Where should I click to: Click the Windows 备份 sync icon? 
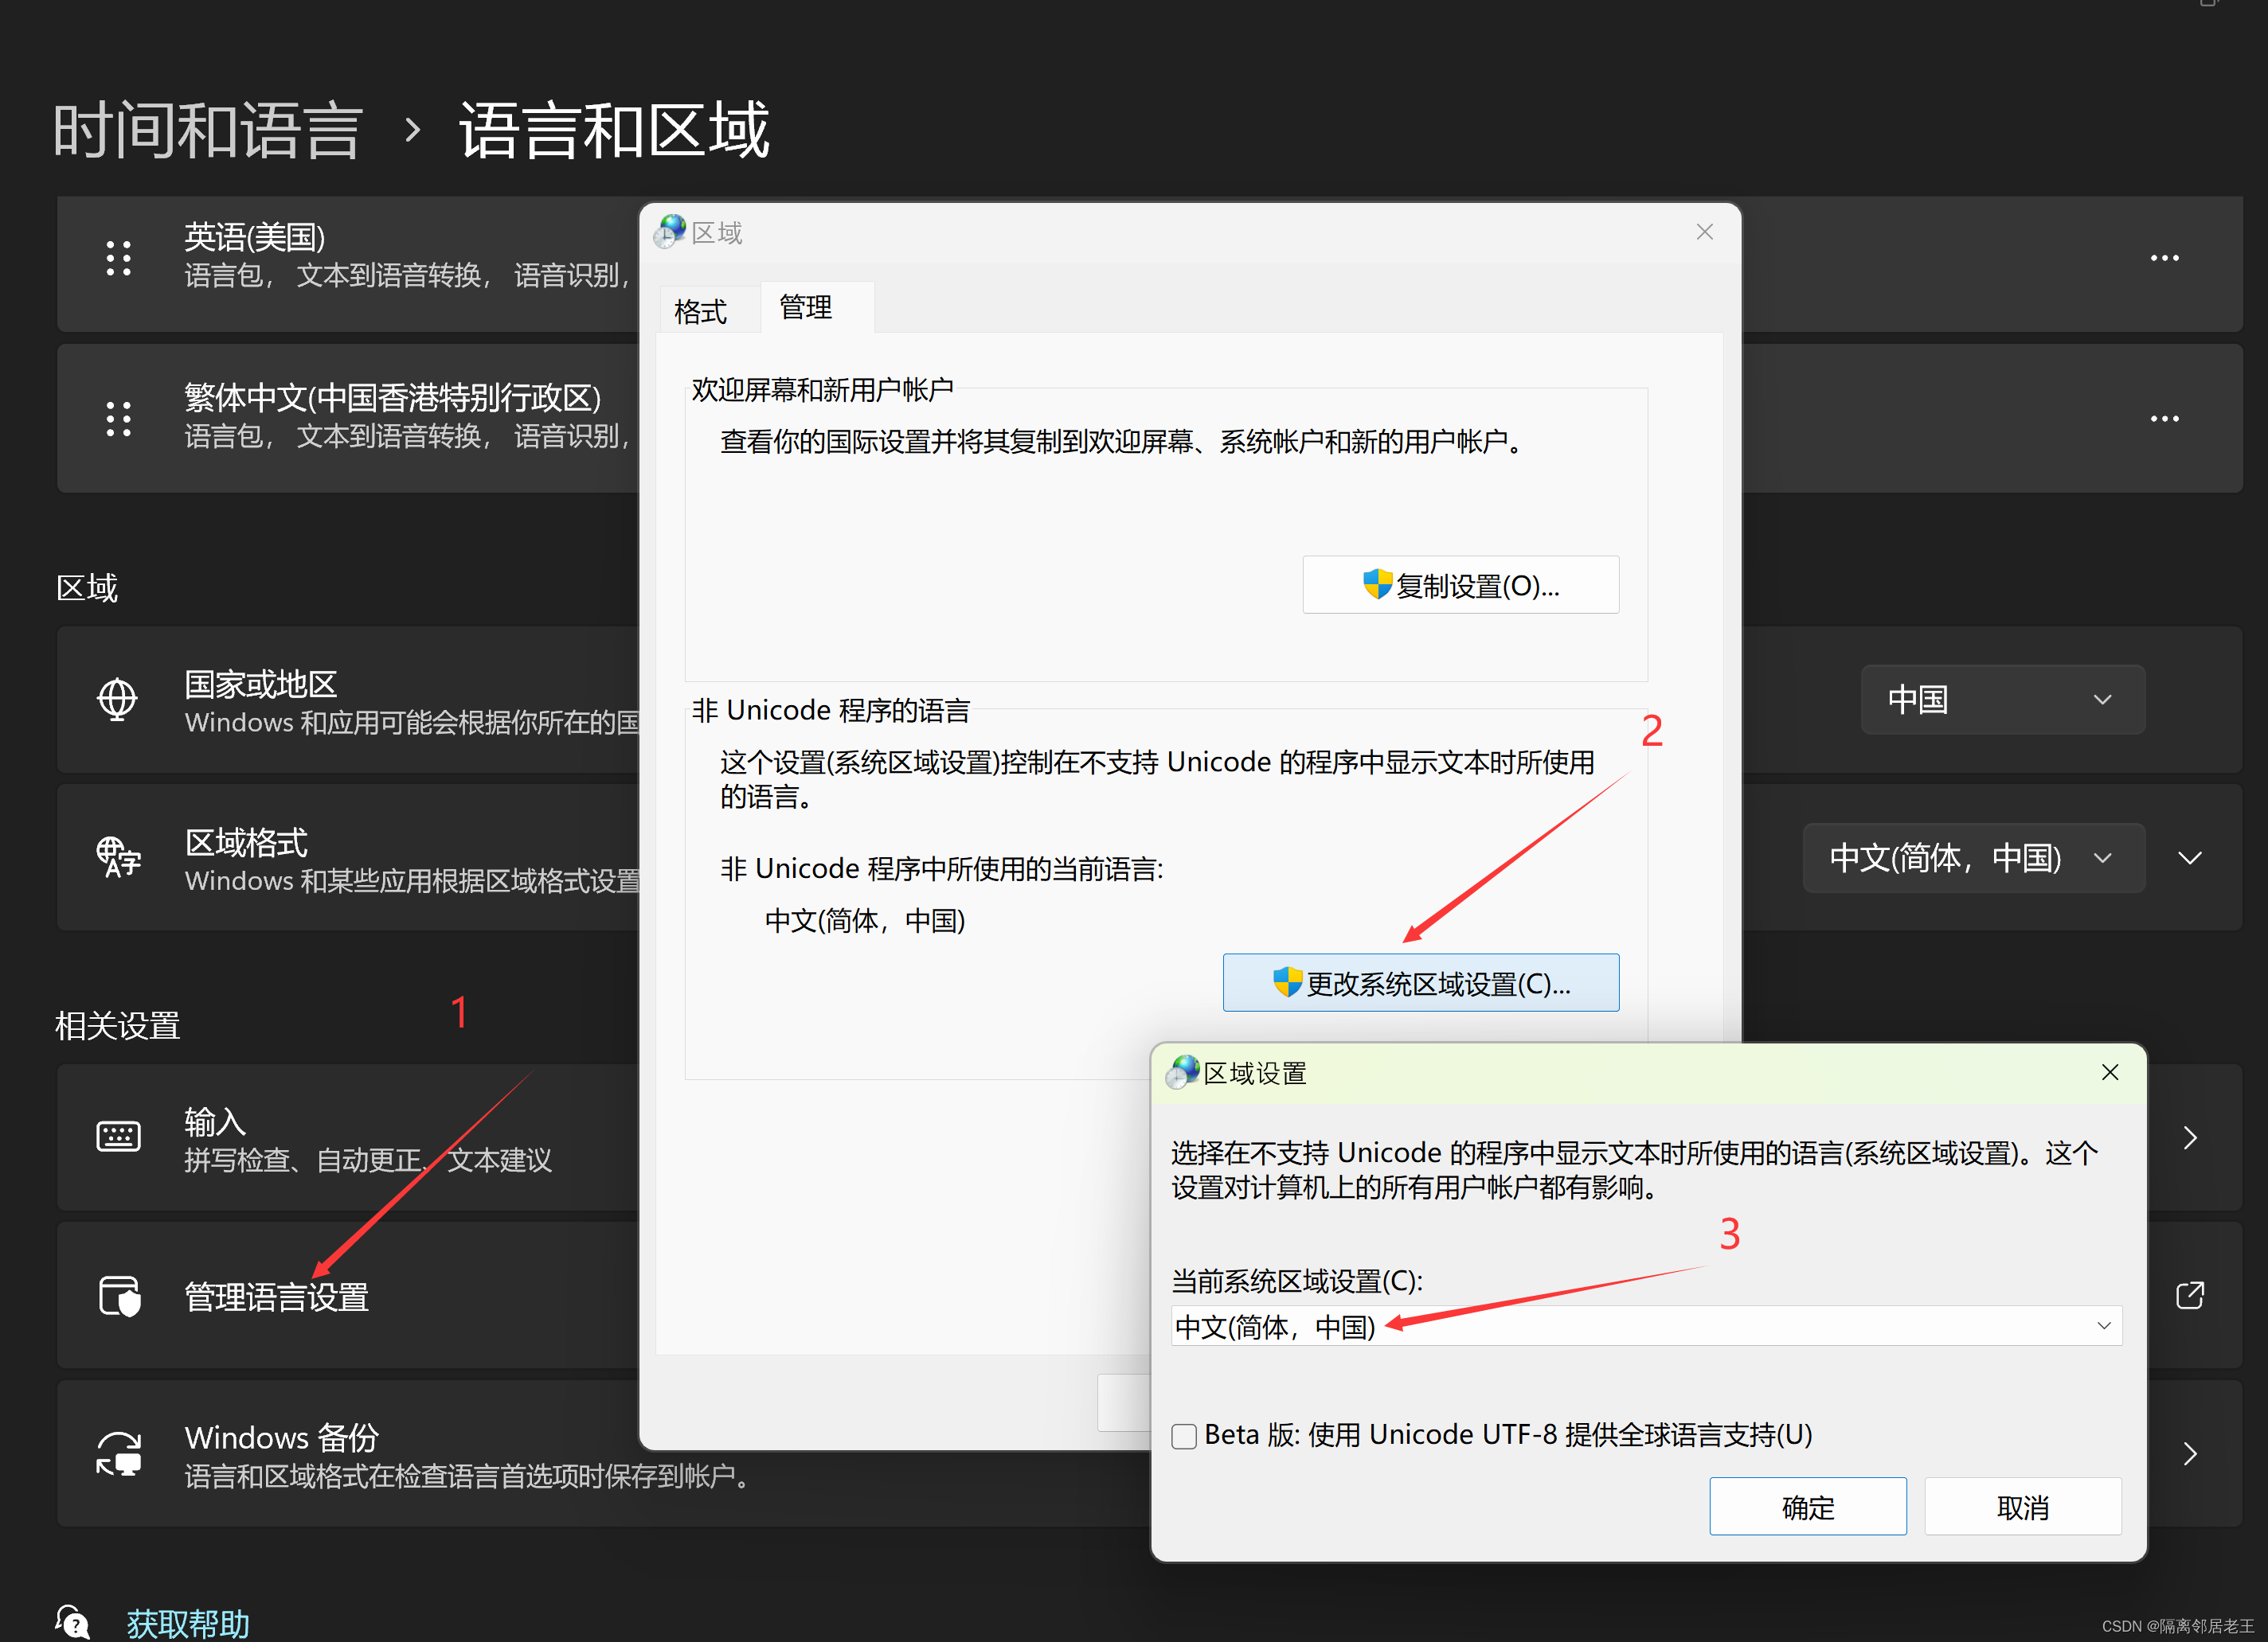point(118,1453)
